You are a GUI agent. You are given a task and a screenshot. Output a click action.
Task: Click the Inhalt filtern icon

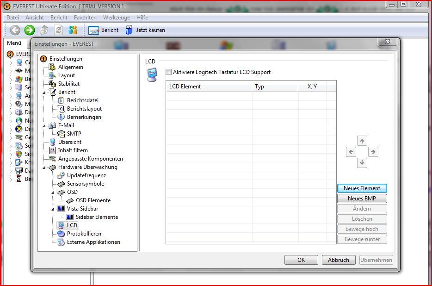[52, 150]
